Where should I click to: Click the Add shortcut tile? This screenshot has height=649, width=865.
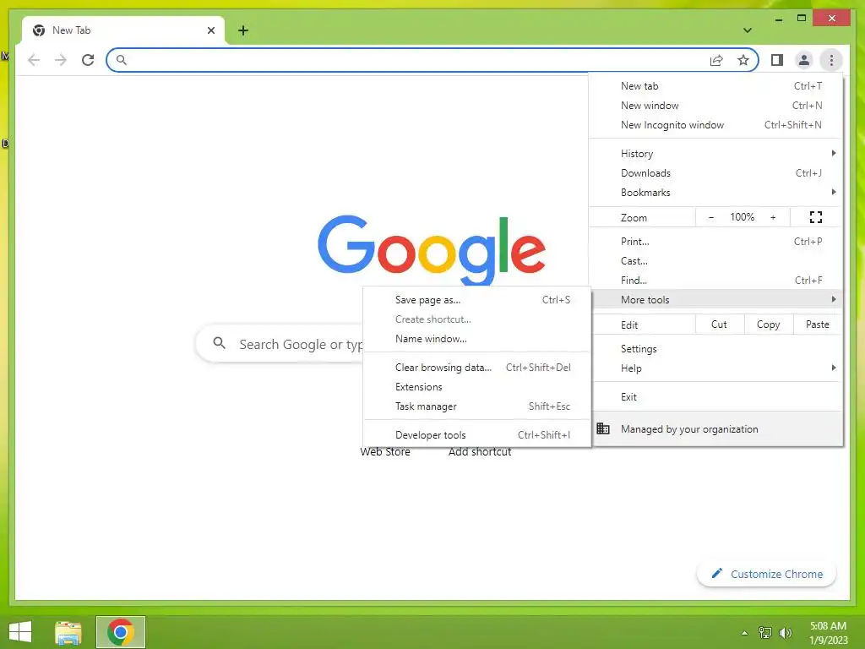(x=480, y=451)
